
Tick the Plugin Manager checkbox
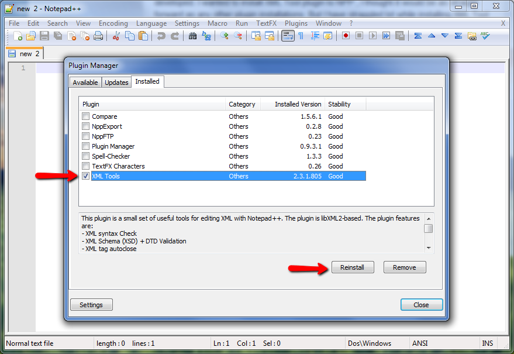85,146
